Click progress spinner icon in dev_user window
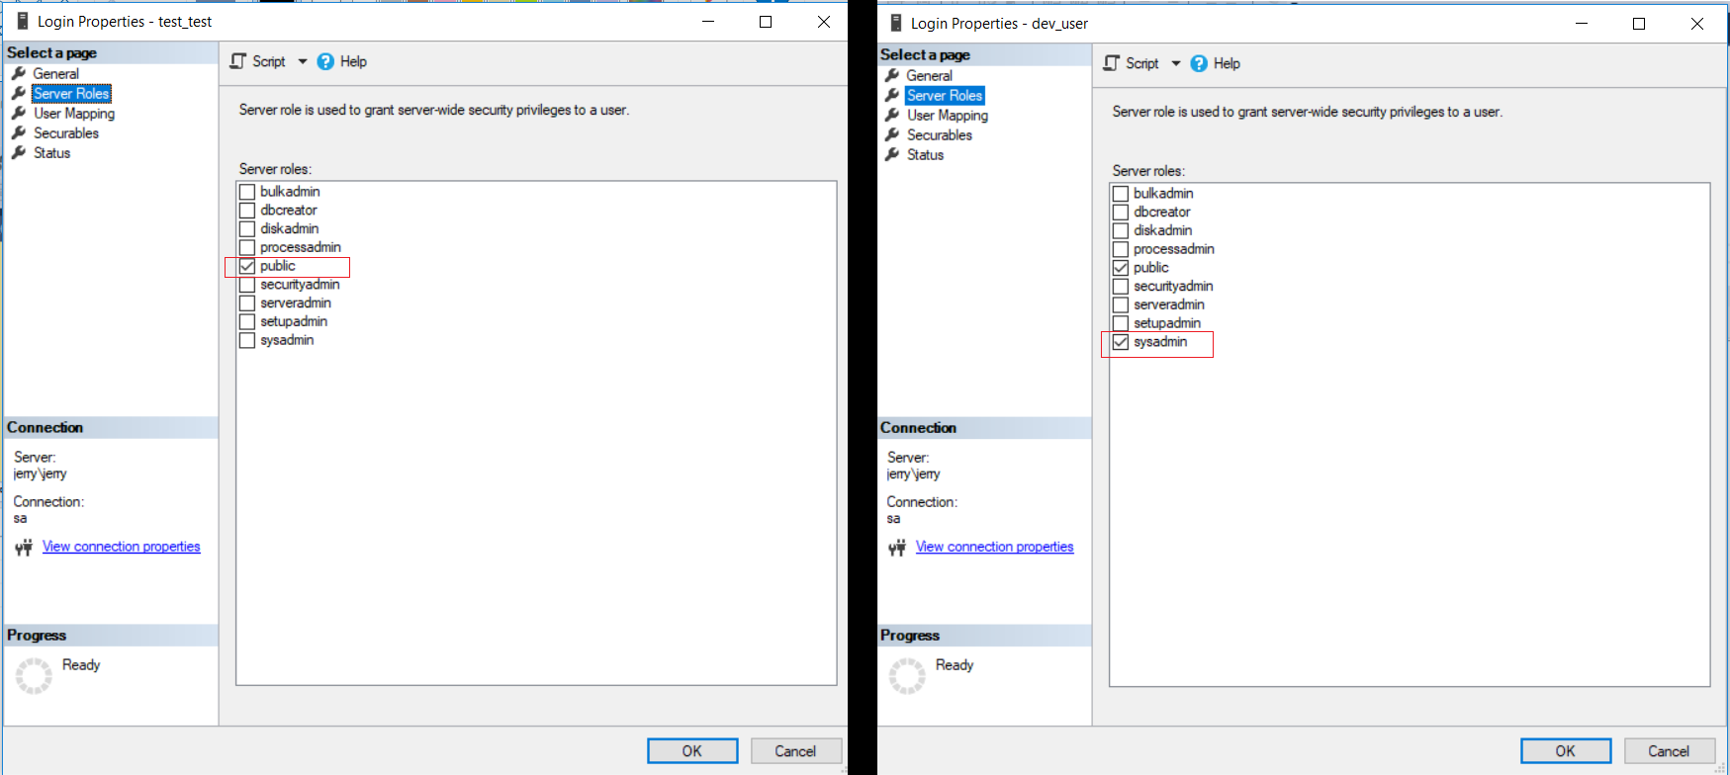This screenshot has width=1730, height=775. 907,676
